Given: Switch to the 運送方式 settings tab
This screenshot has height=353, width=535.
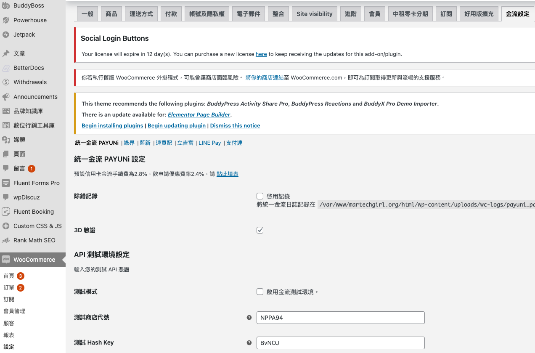Looking at the screenshot, I should 141,14.
